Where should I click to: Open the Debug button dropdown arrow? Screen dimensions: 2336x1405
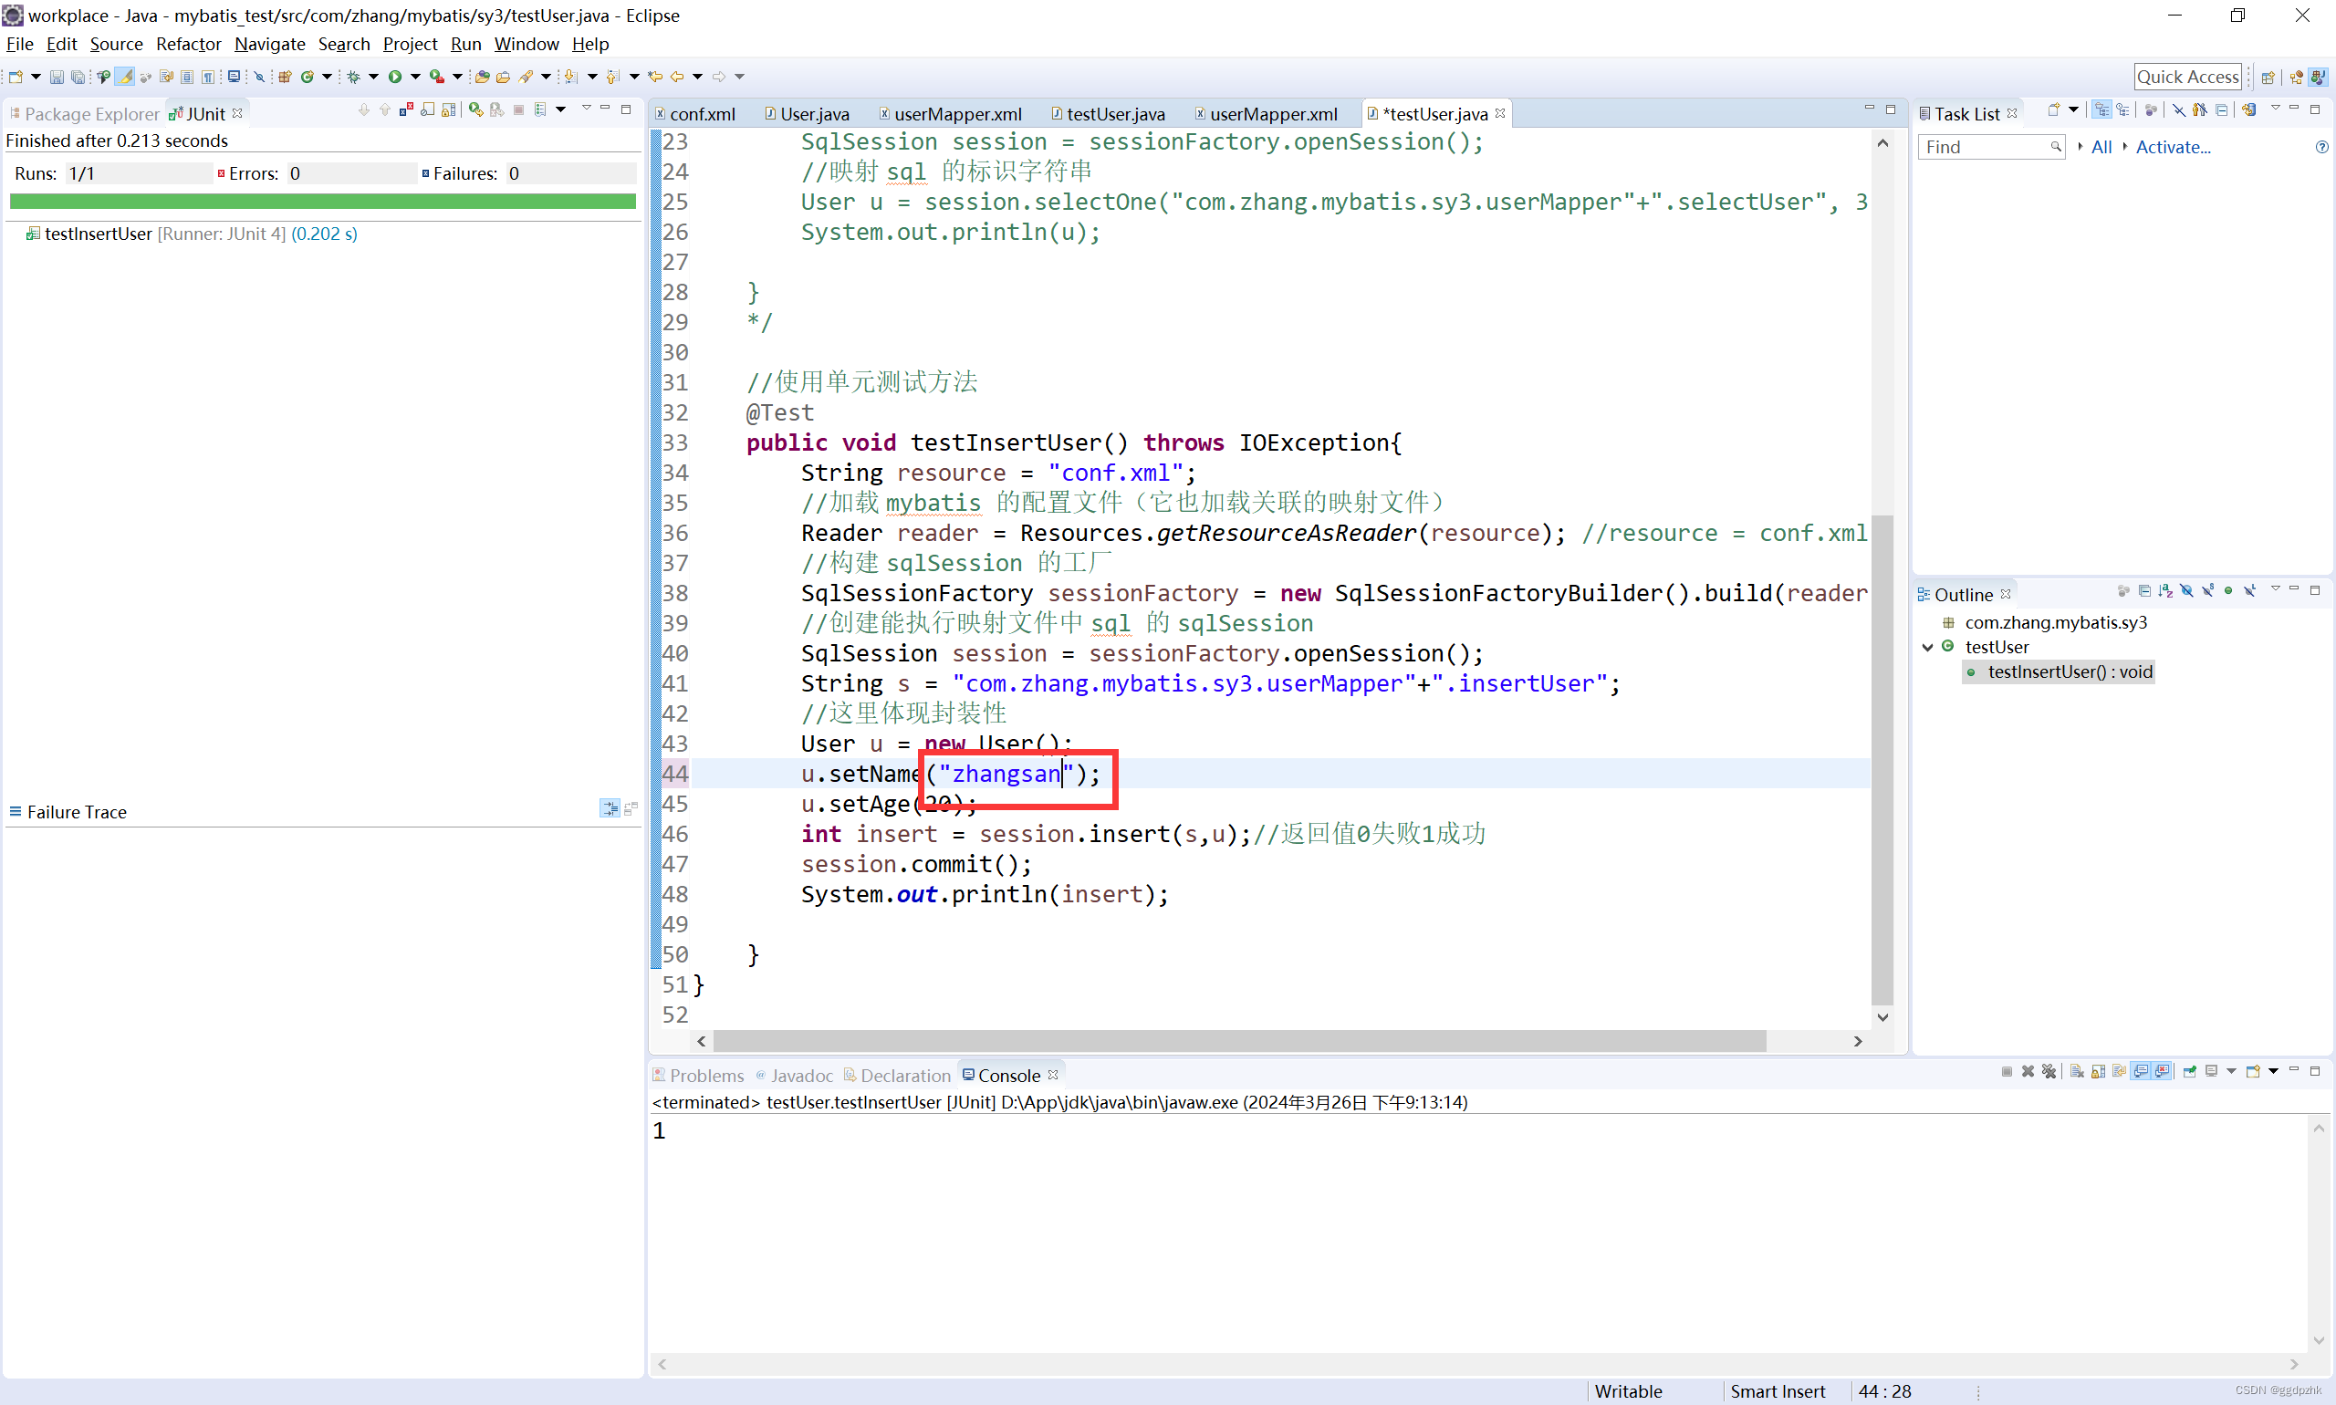(x=373, y=77)
